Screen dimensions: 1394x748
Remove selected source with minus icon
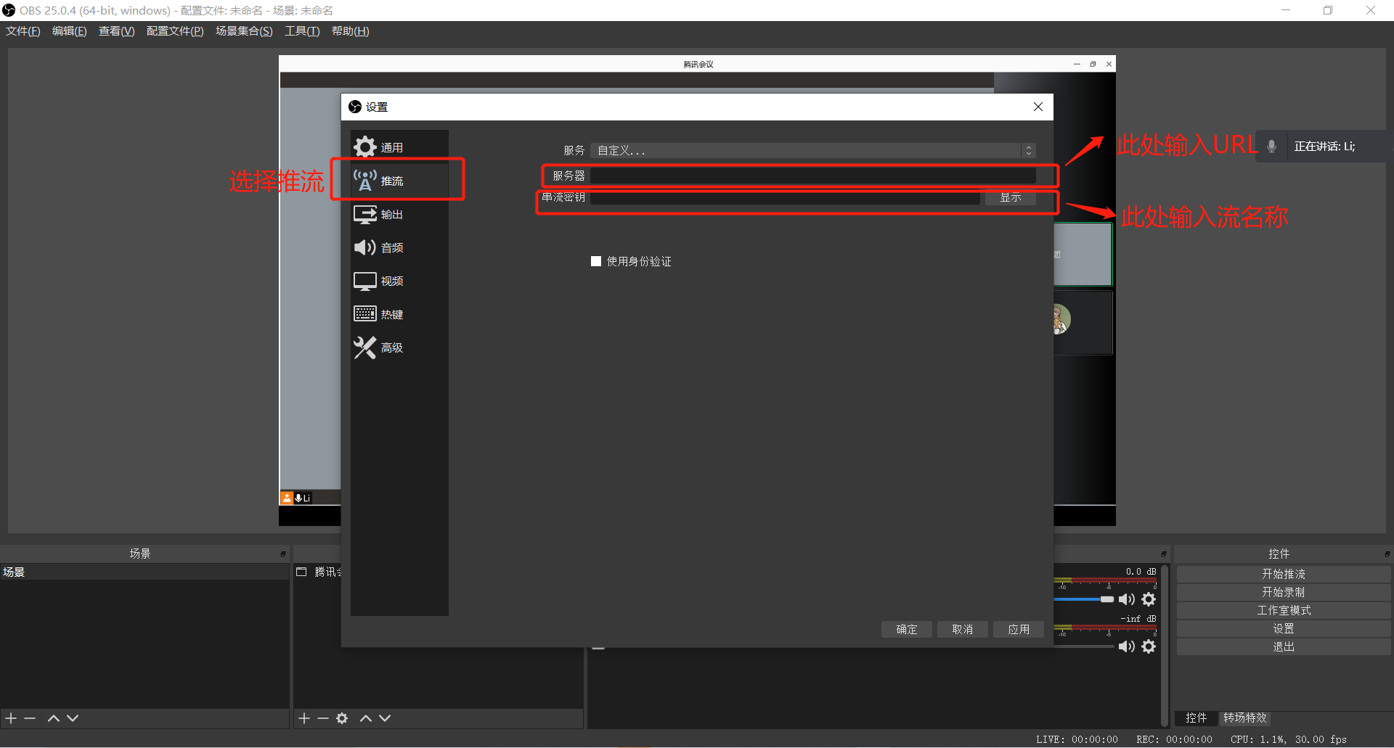323,718
